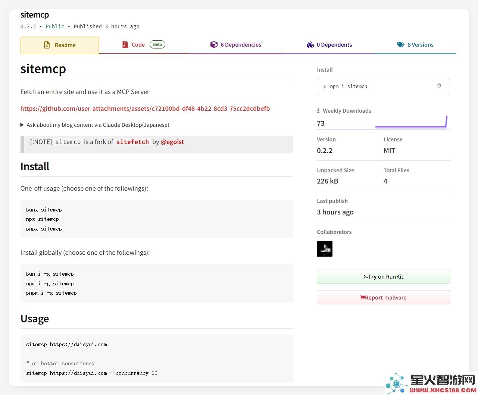
Task: Open the sitefetch link
Action: point(132,142)
